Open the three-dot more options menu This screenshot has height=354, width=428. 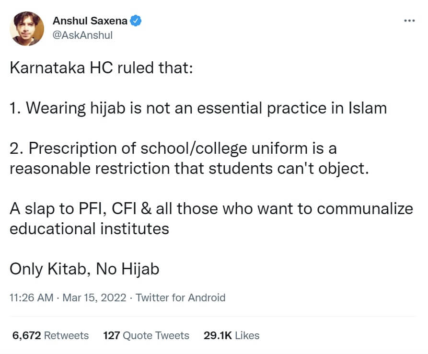[409, 21]
